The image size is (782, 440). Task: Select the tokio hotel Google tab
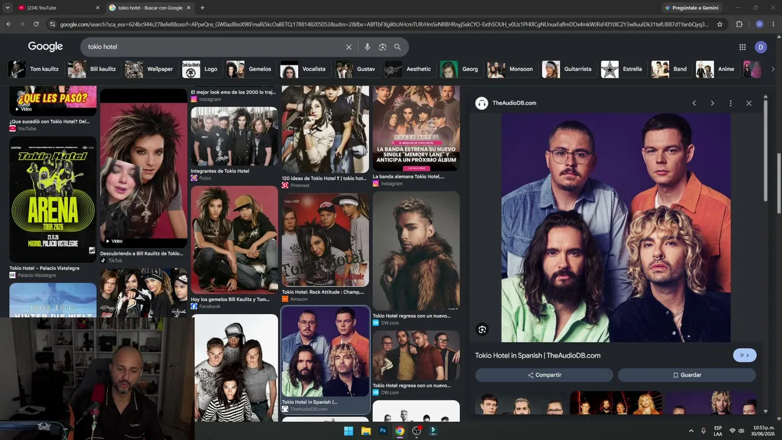[150, 8]
